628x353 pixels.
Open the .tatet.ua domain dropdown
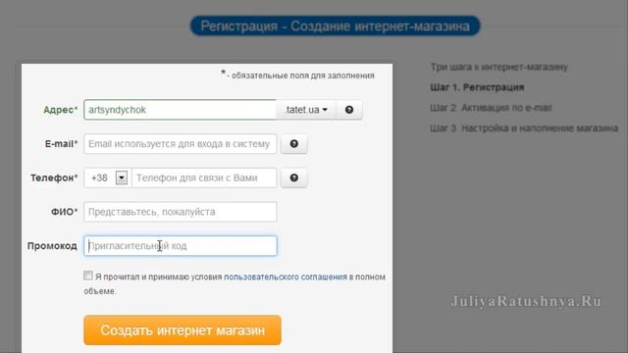point(306,110)
